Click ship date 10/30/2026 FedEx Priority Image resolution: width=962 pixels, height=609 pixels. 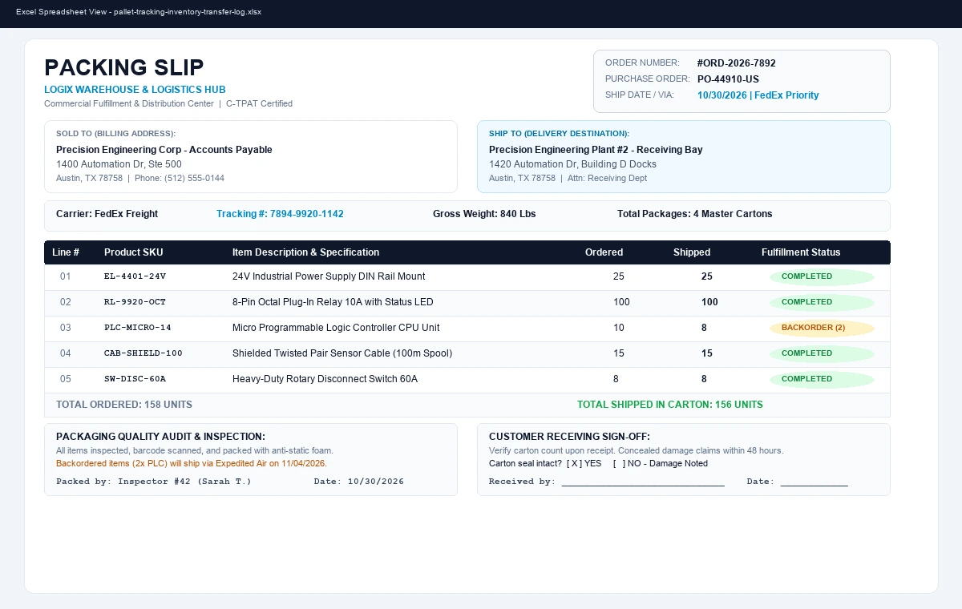758,95
